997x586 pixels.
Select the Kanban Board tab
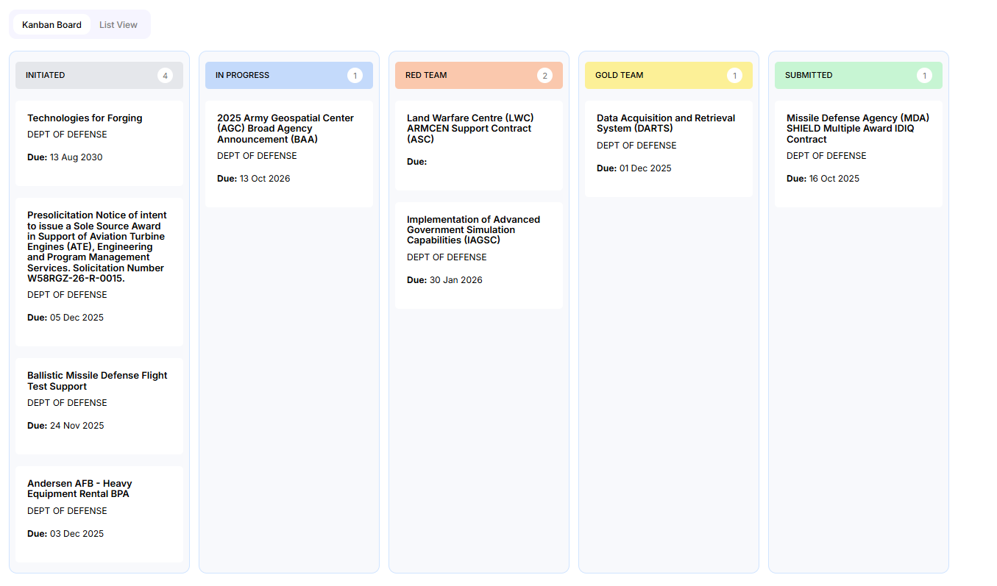52,25
